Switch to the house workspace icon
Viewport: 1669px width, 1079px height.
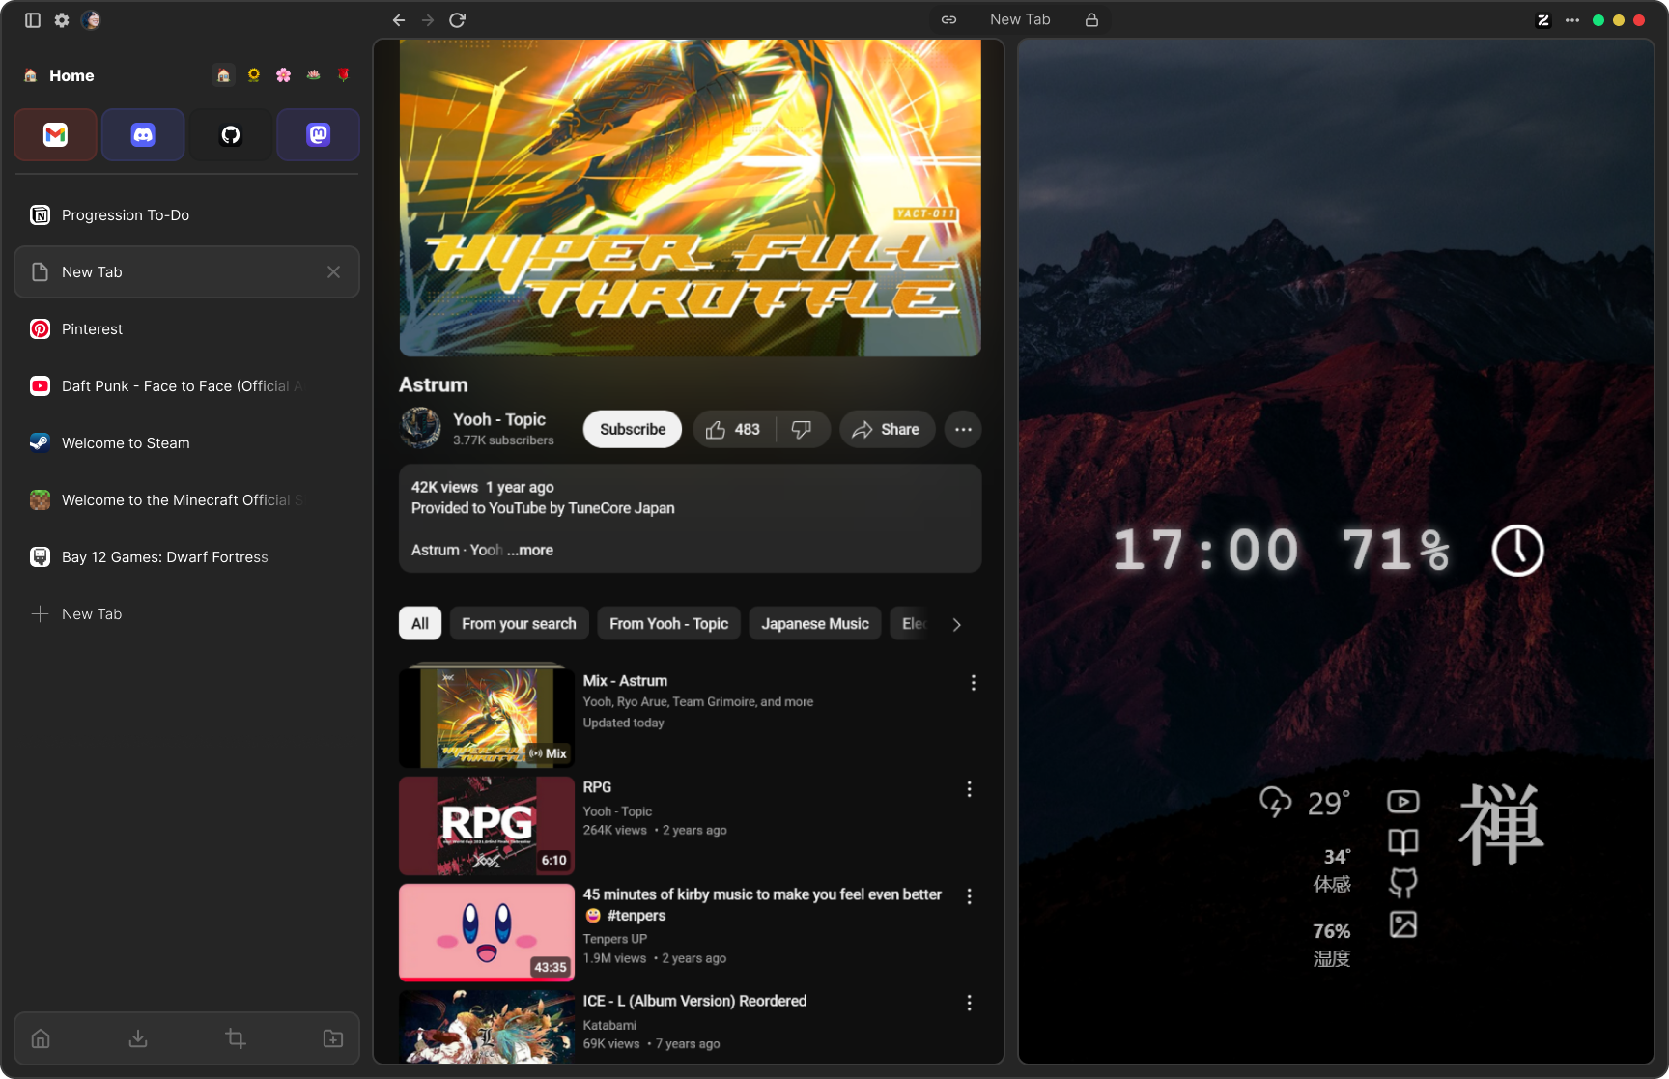coord(223,75)
